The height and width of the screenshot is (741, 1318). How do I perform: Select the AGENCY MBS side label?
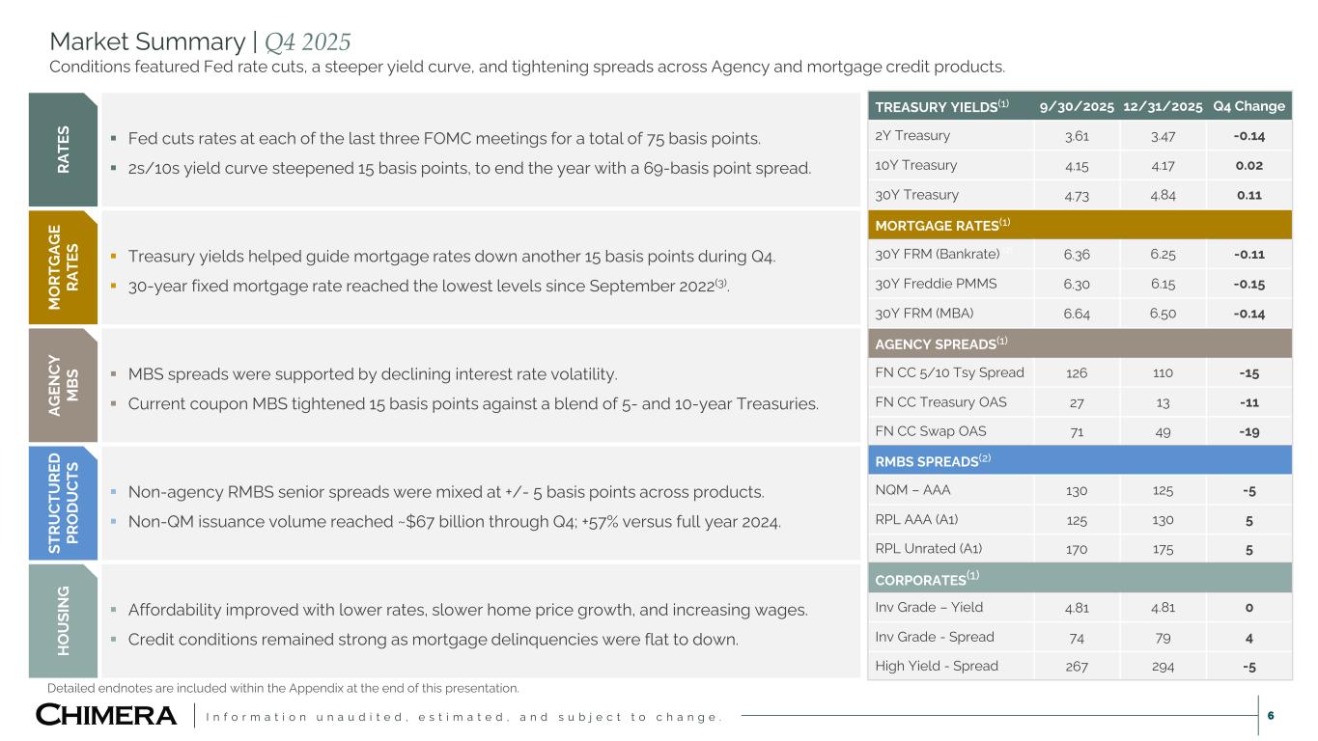pyautogui.click(x=64, y=385)
